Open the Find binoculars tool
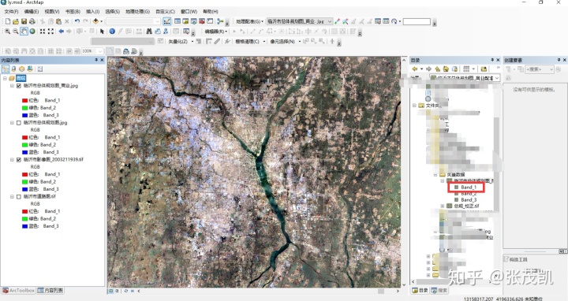 point(149,32)
